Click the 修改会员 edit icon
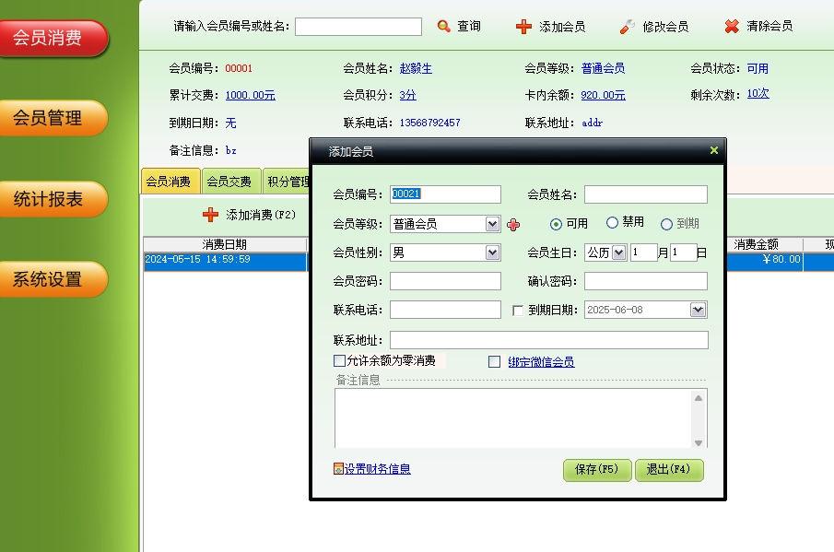 point(627,27)
